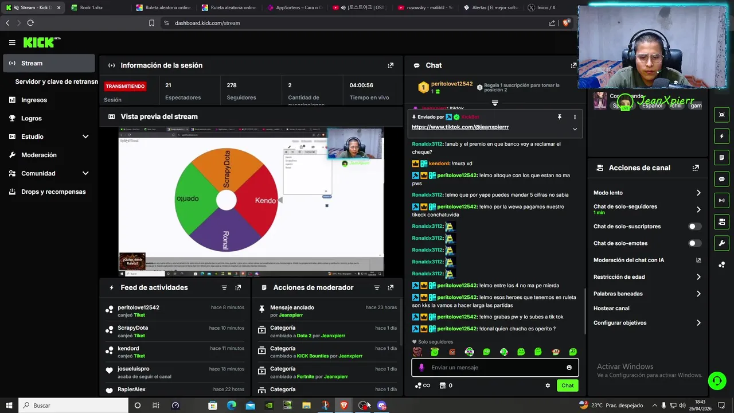Open the chat shop icon with 0

pos(446,385)
